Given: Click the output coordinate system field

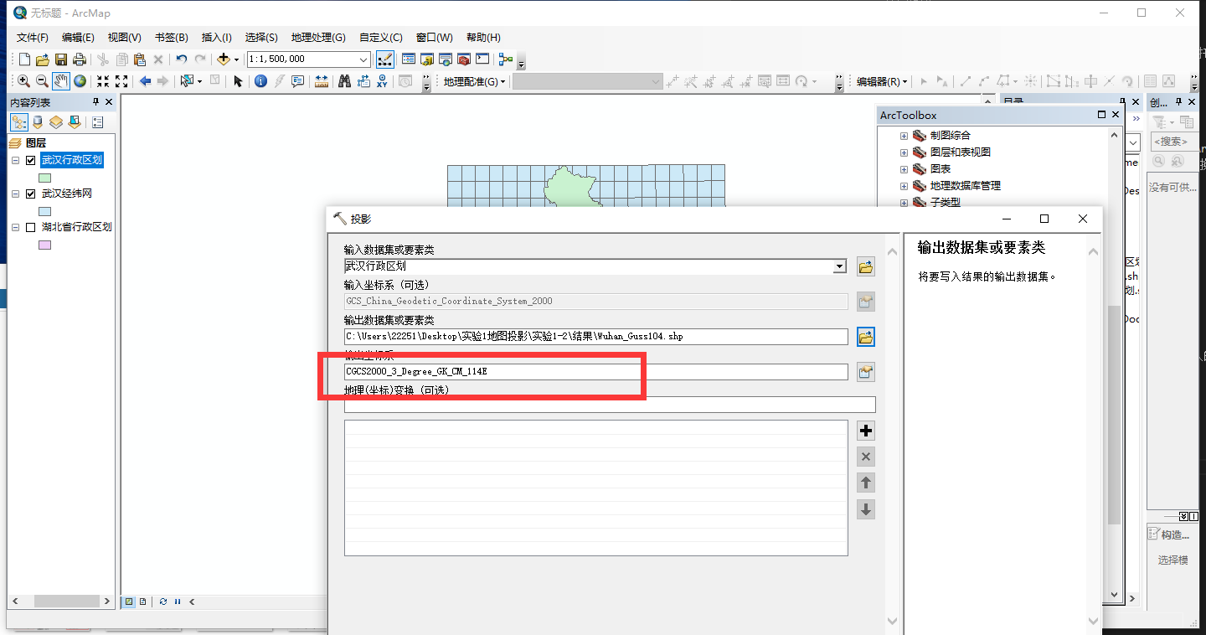Looking at the screenshot, I should [x=595, y=372].
